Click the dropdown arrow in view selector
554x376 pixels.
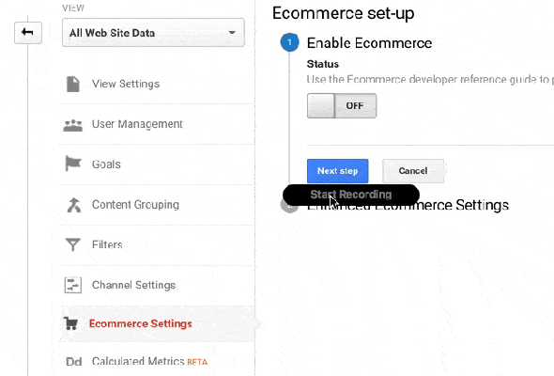click(x=232, y=33)
